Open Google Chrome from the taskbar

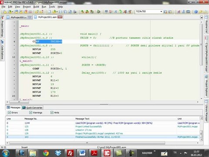point(46,153)
